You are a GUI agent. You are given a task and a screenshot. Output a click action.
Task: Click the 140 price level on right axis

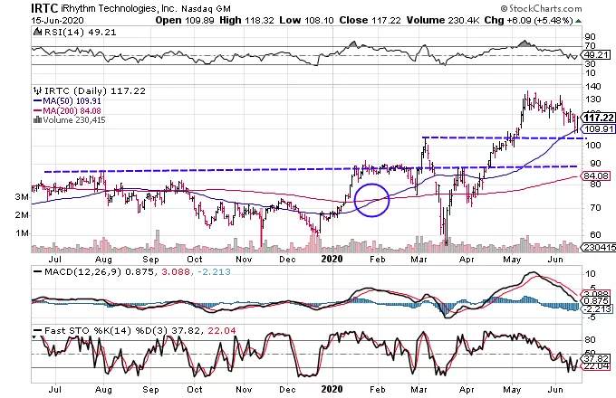click(x=592, y=86)
